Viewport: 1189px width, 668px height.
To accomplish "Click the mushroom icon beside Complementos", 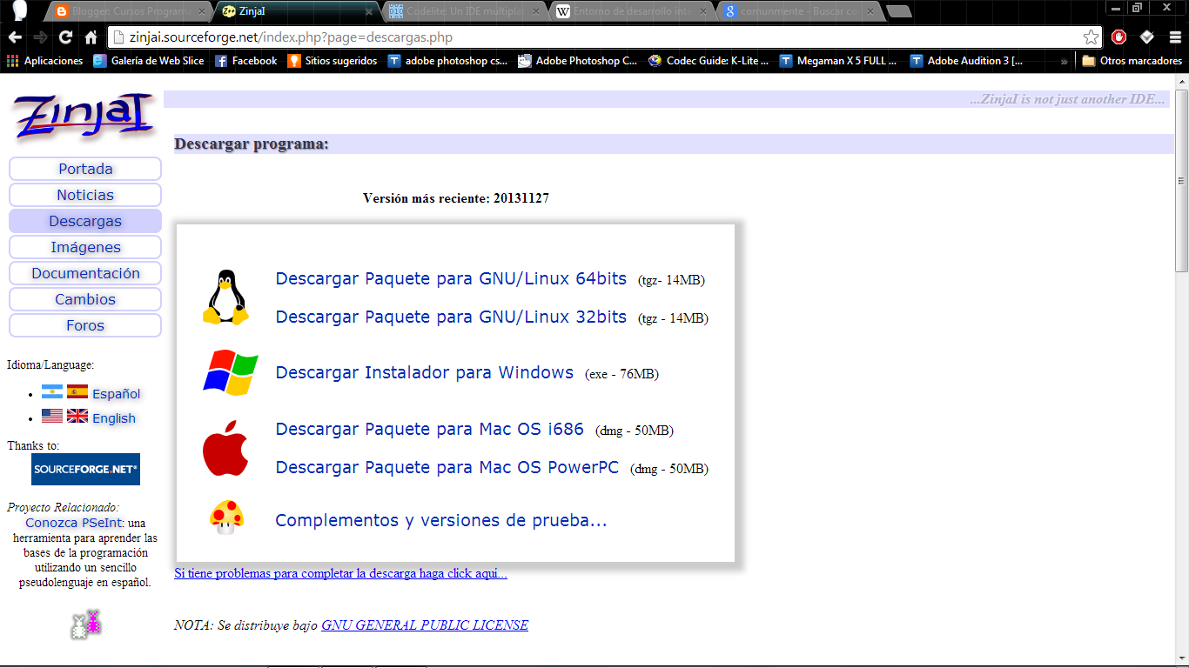I will click(x=225, y=519).
